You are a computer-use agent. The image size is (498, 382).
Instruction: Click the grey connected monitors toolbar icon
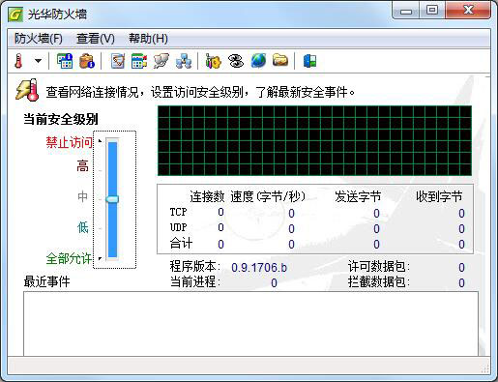point(161,61)
